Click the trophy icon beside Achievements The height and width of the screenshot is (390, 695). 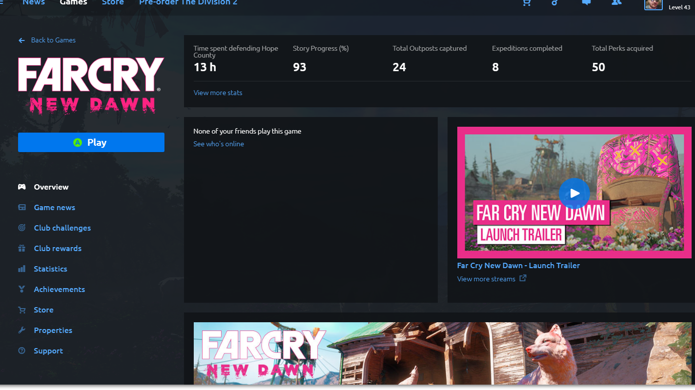click(21, 289)
